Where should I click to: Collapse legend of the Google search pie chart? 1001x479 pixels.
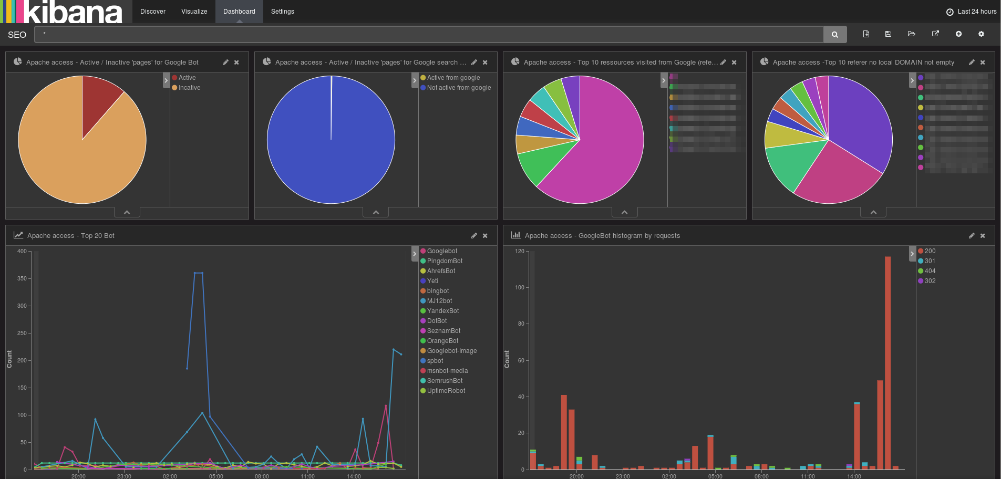[415, 80]
